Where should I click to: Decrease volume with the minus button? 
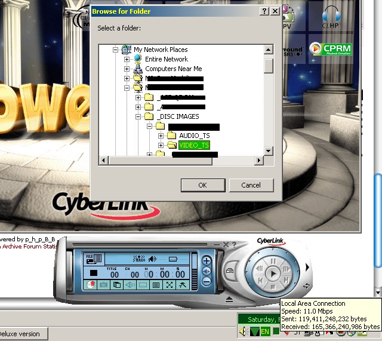click(207, 281)
